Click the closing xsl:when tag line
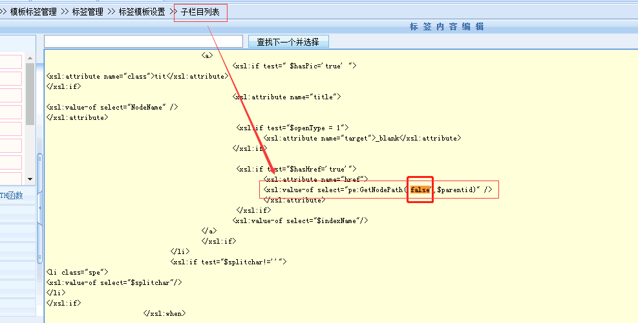This screenshot has width=638, height=323. (x=164, y=313)
